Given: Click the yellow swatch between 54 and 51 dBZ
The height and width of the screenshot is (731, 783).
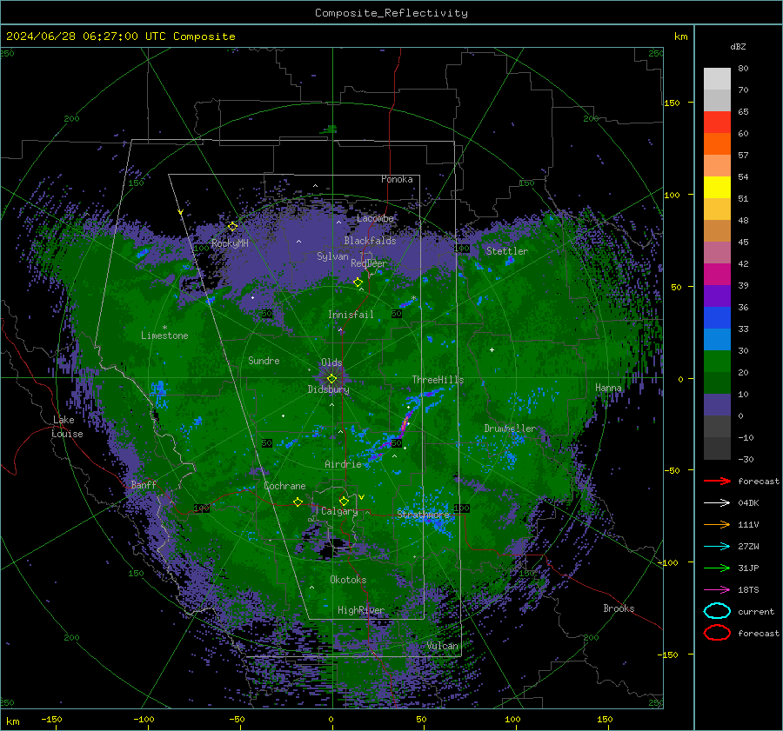Looking at the screenshot, I should 717,188.
